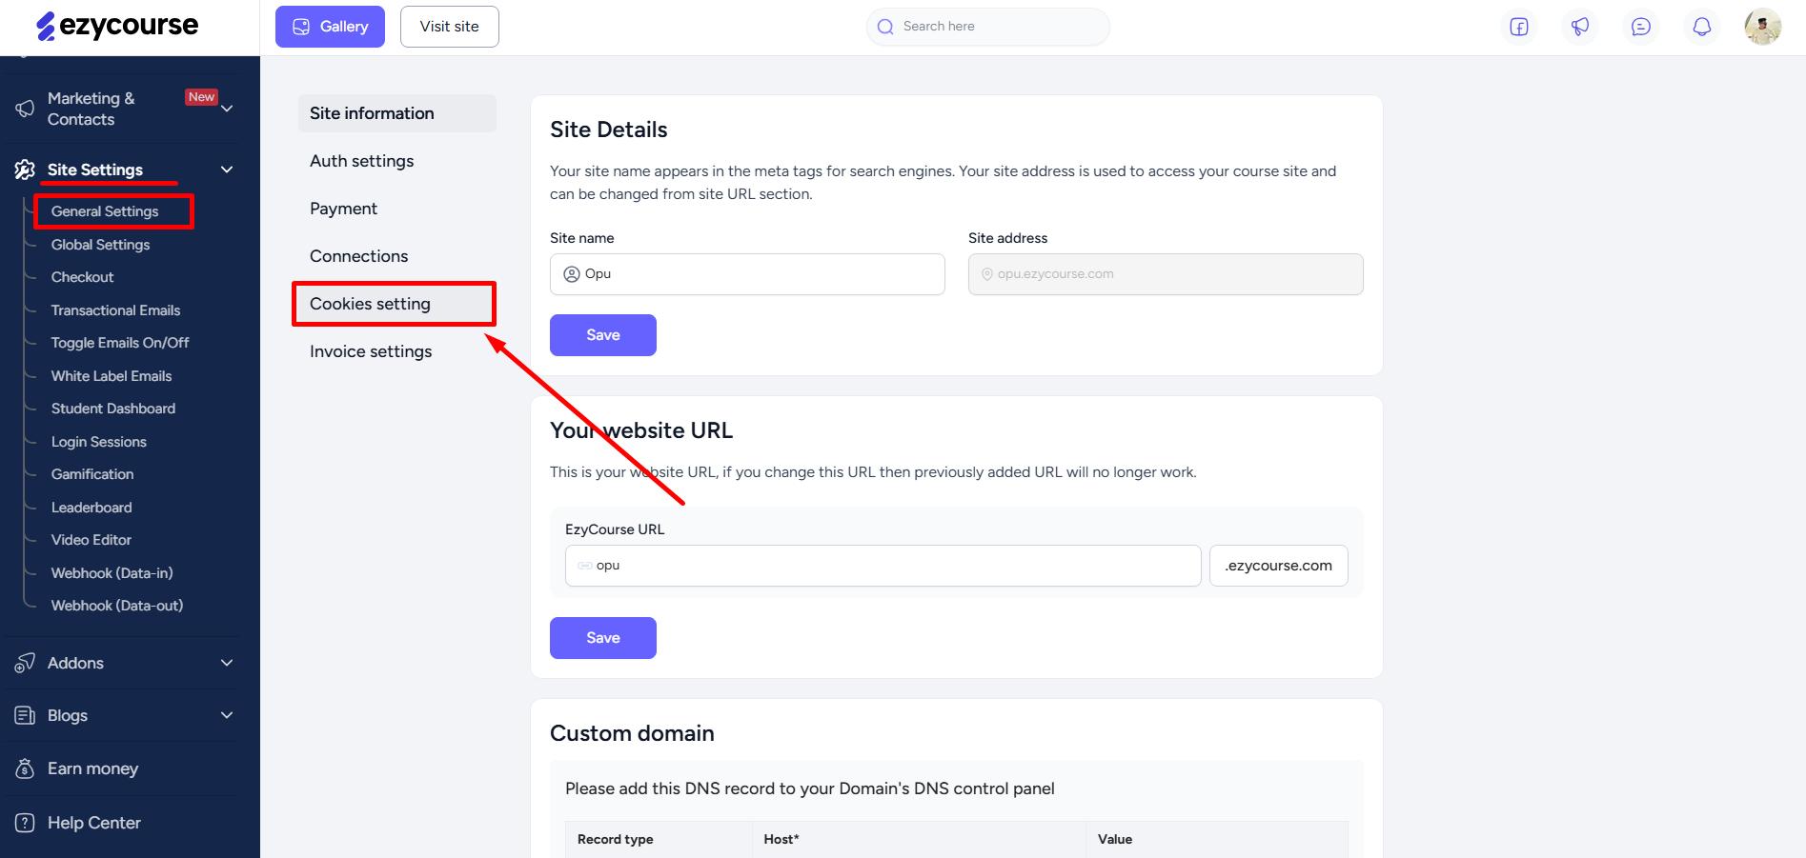Open the megaphone announcements icon
Viewport: 1806px width, 858px height.
click(1580, 27)
